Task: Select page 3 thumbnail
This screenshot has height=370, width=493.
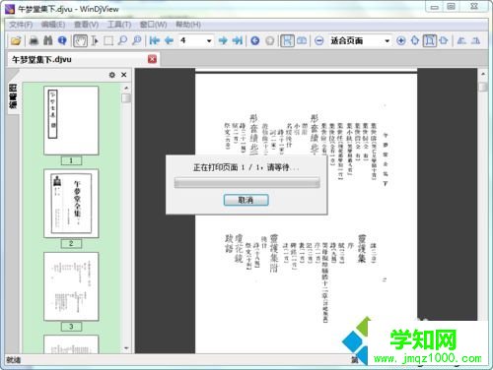Action: click(x=71, y=286)
